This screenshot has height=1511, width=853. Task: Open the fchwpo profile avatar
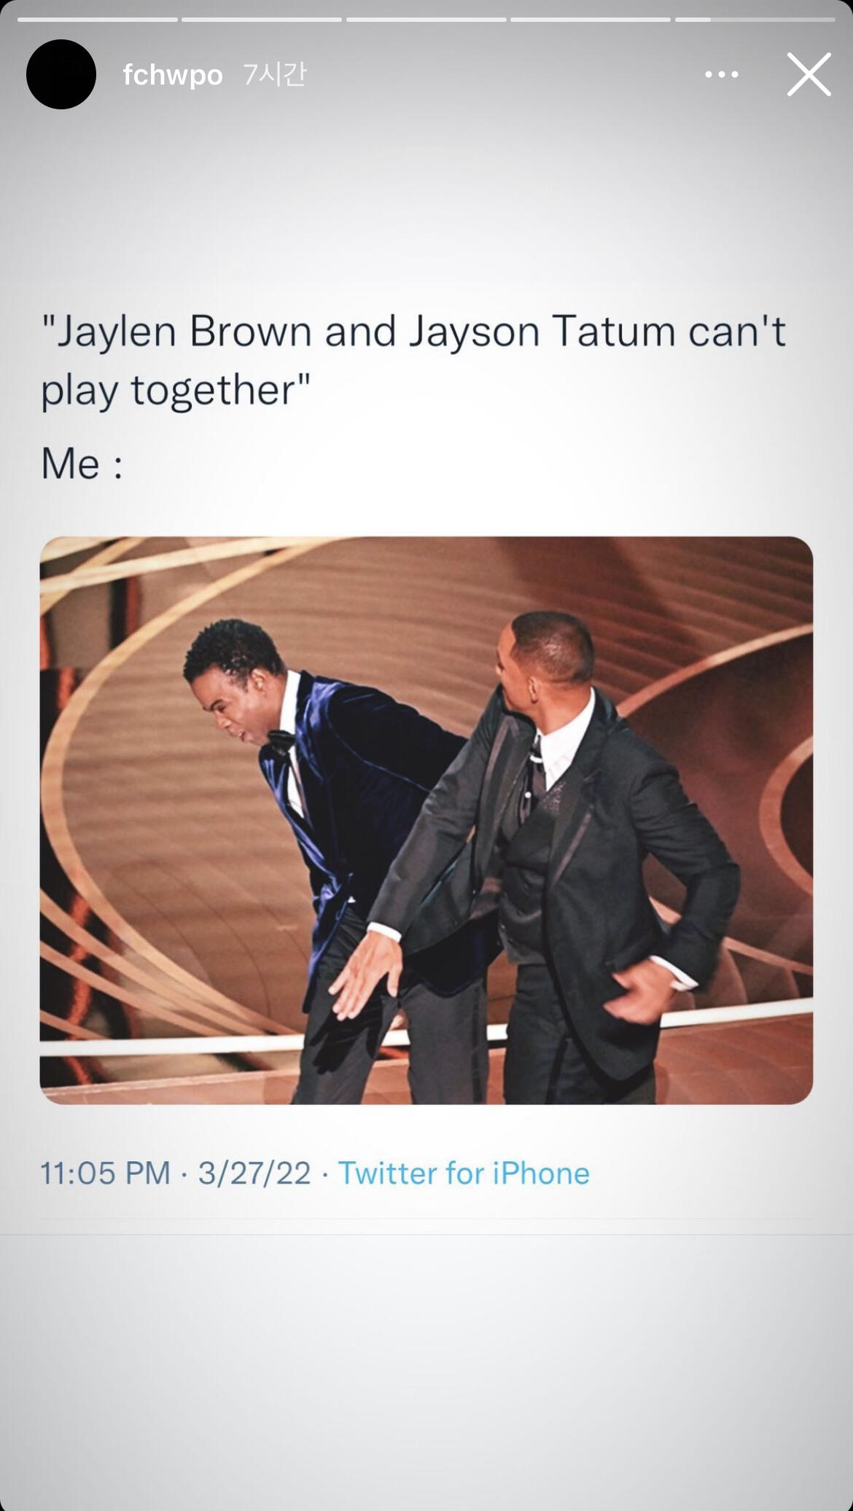[x=61, y=74]
